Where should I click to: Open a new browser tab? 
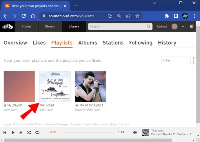click(76, 6)
